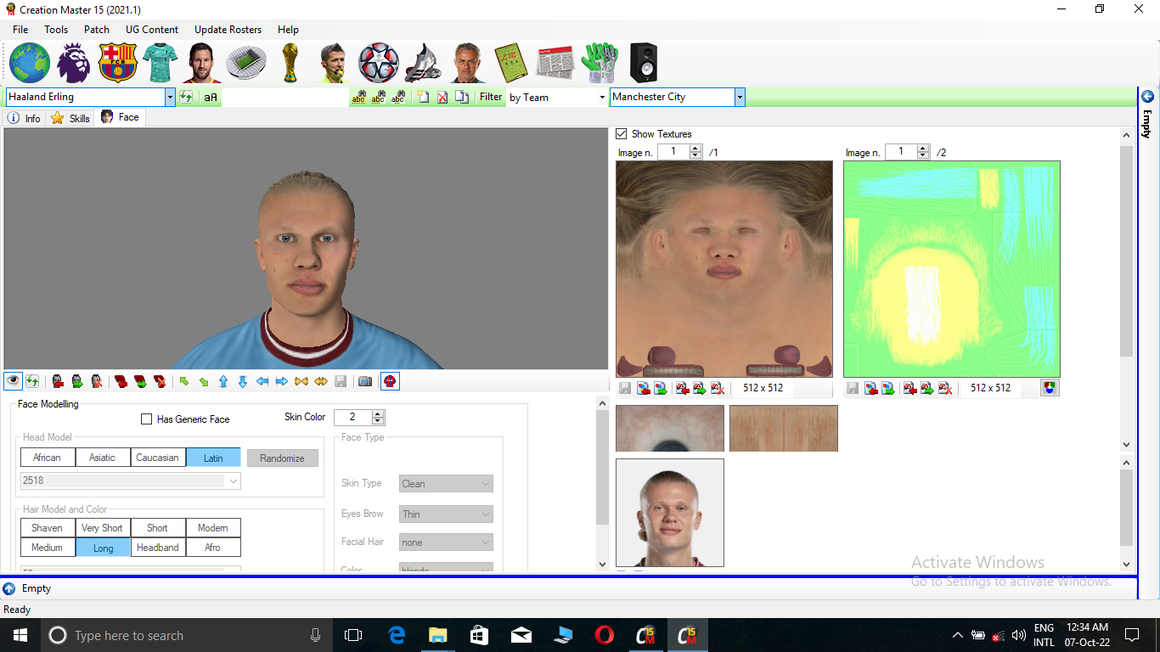This screenshot has width=1160, height=652.
Task: Click the Filter button
Action: 491,97
